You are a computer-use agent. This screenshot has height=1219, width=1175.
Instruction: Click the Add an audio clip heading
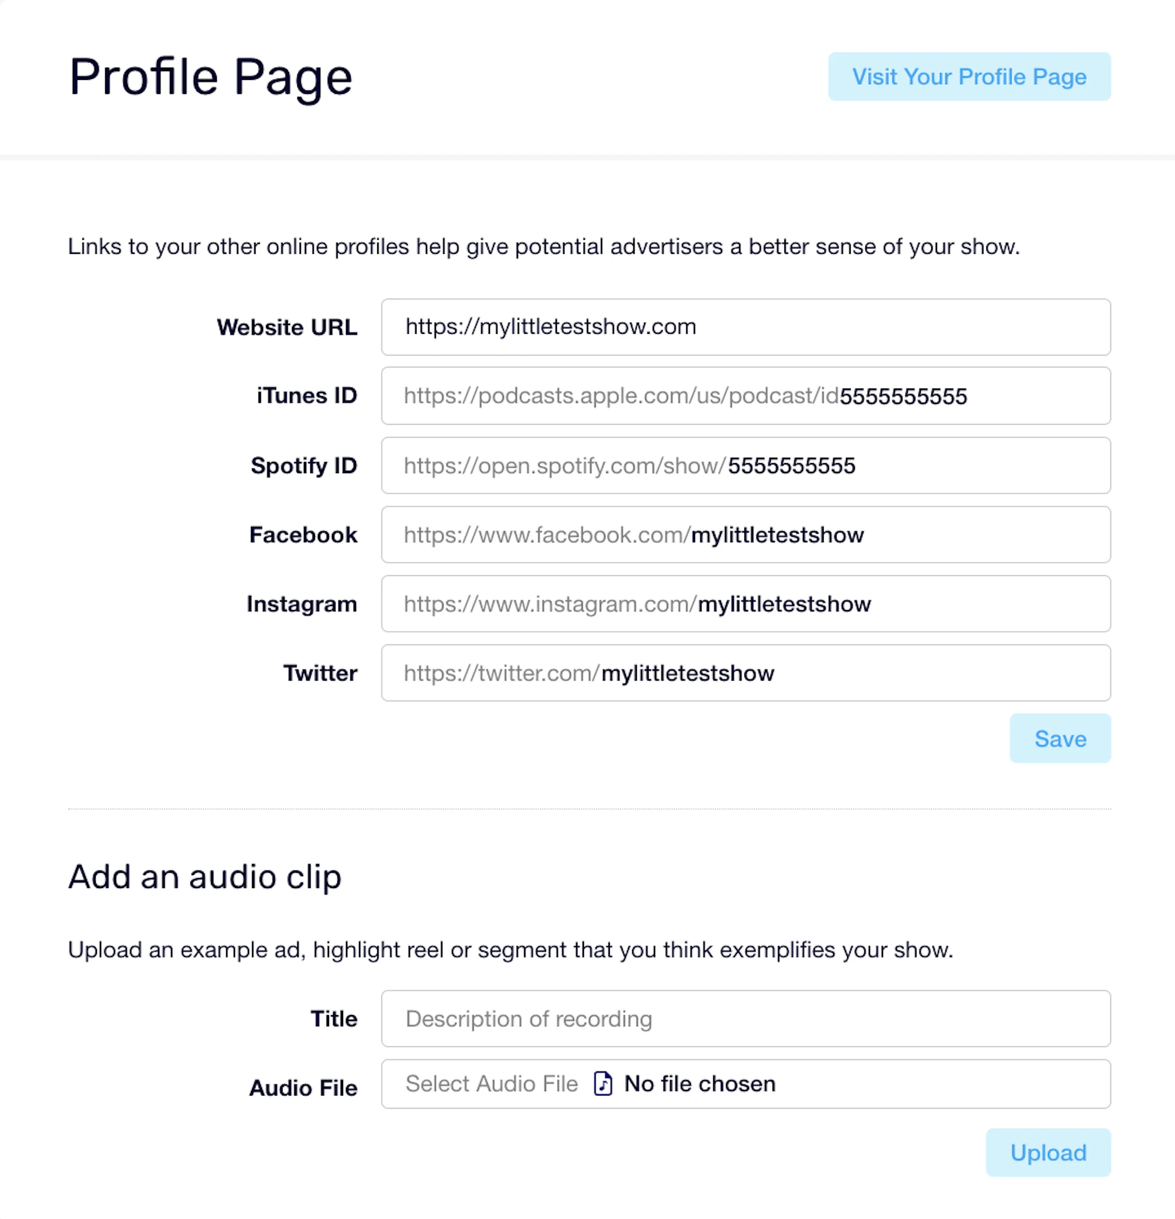point(204,877)
